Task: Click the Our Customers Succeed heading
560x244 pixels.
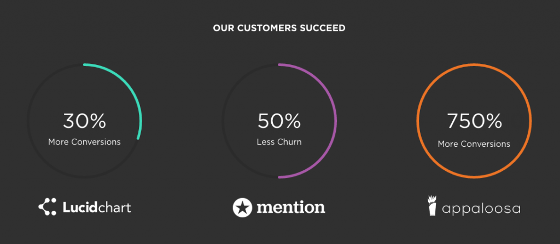Action: pos(279,28)
